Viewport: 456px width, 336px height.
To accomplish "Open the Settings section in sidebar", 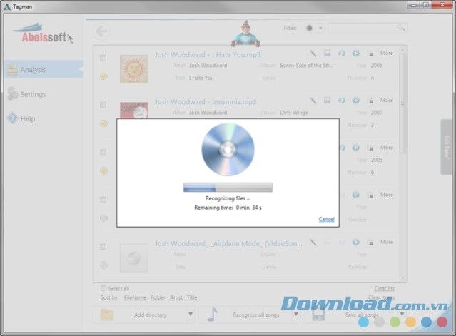I will tap(33, 94).
